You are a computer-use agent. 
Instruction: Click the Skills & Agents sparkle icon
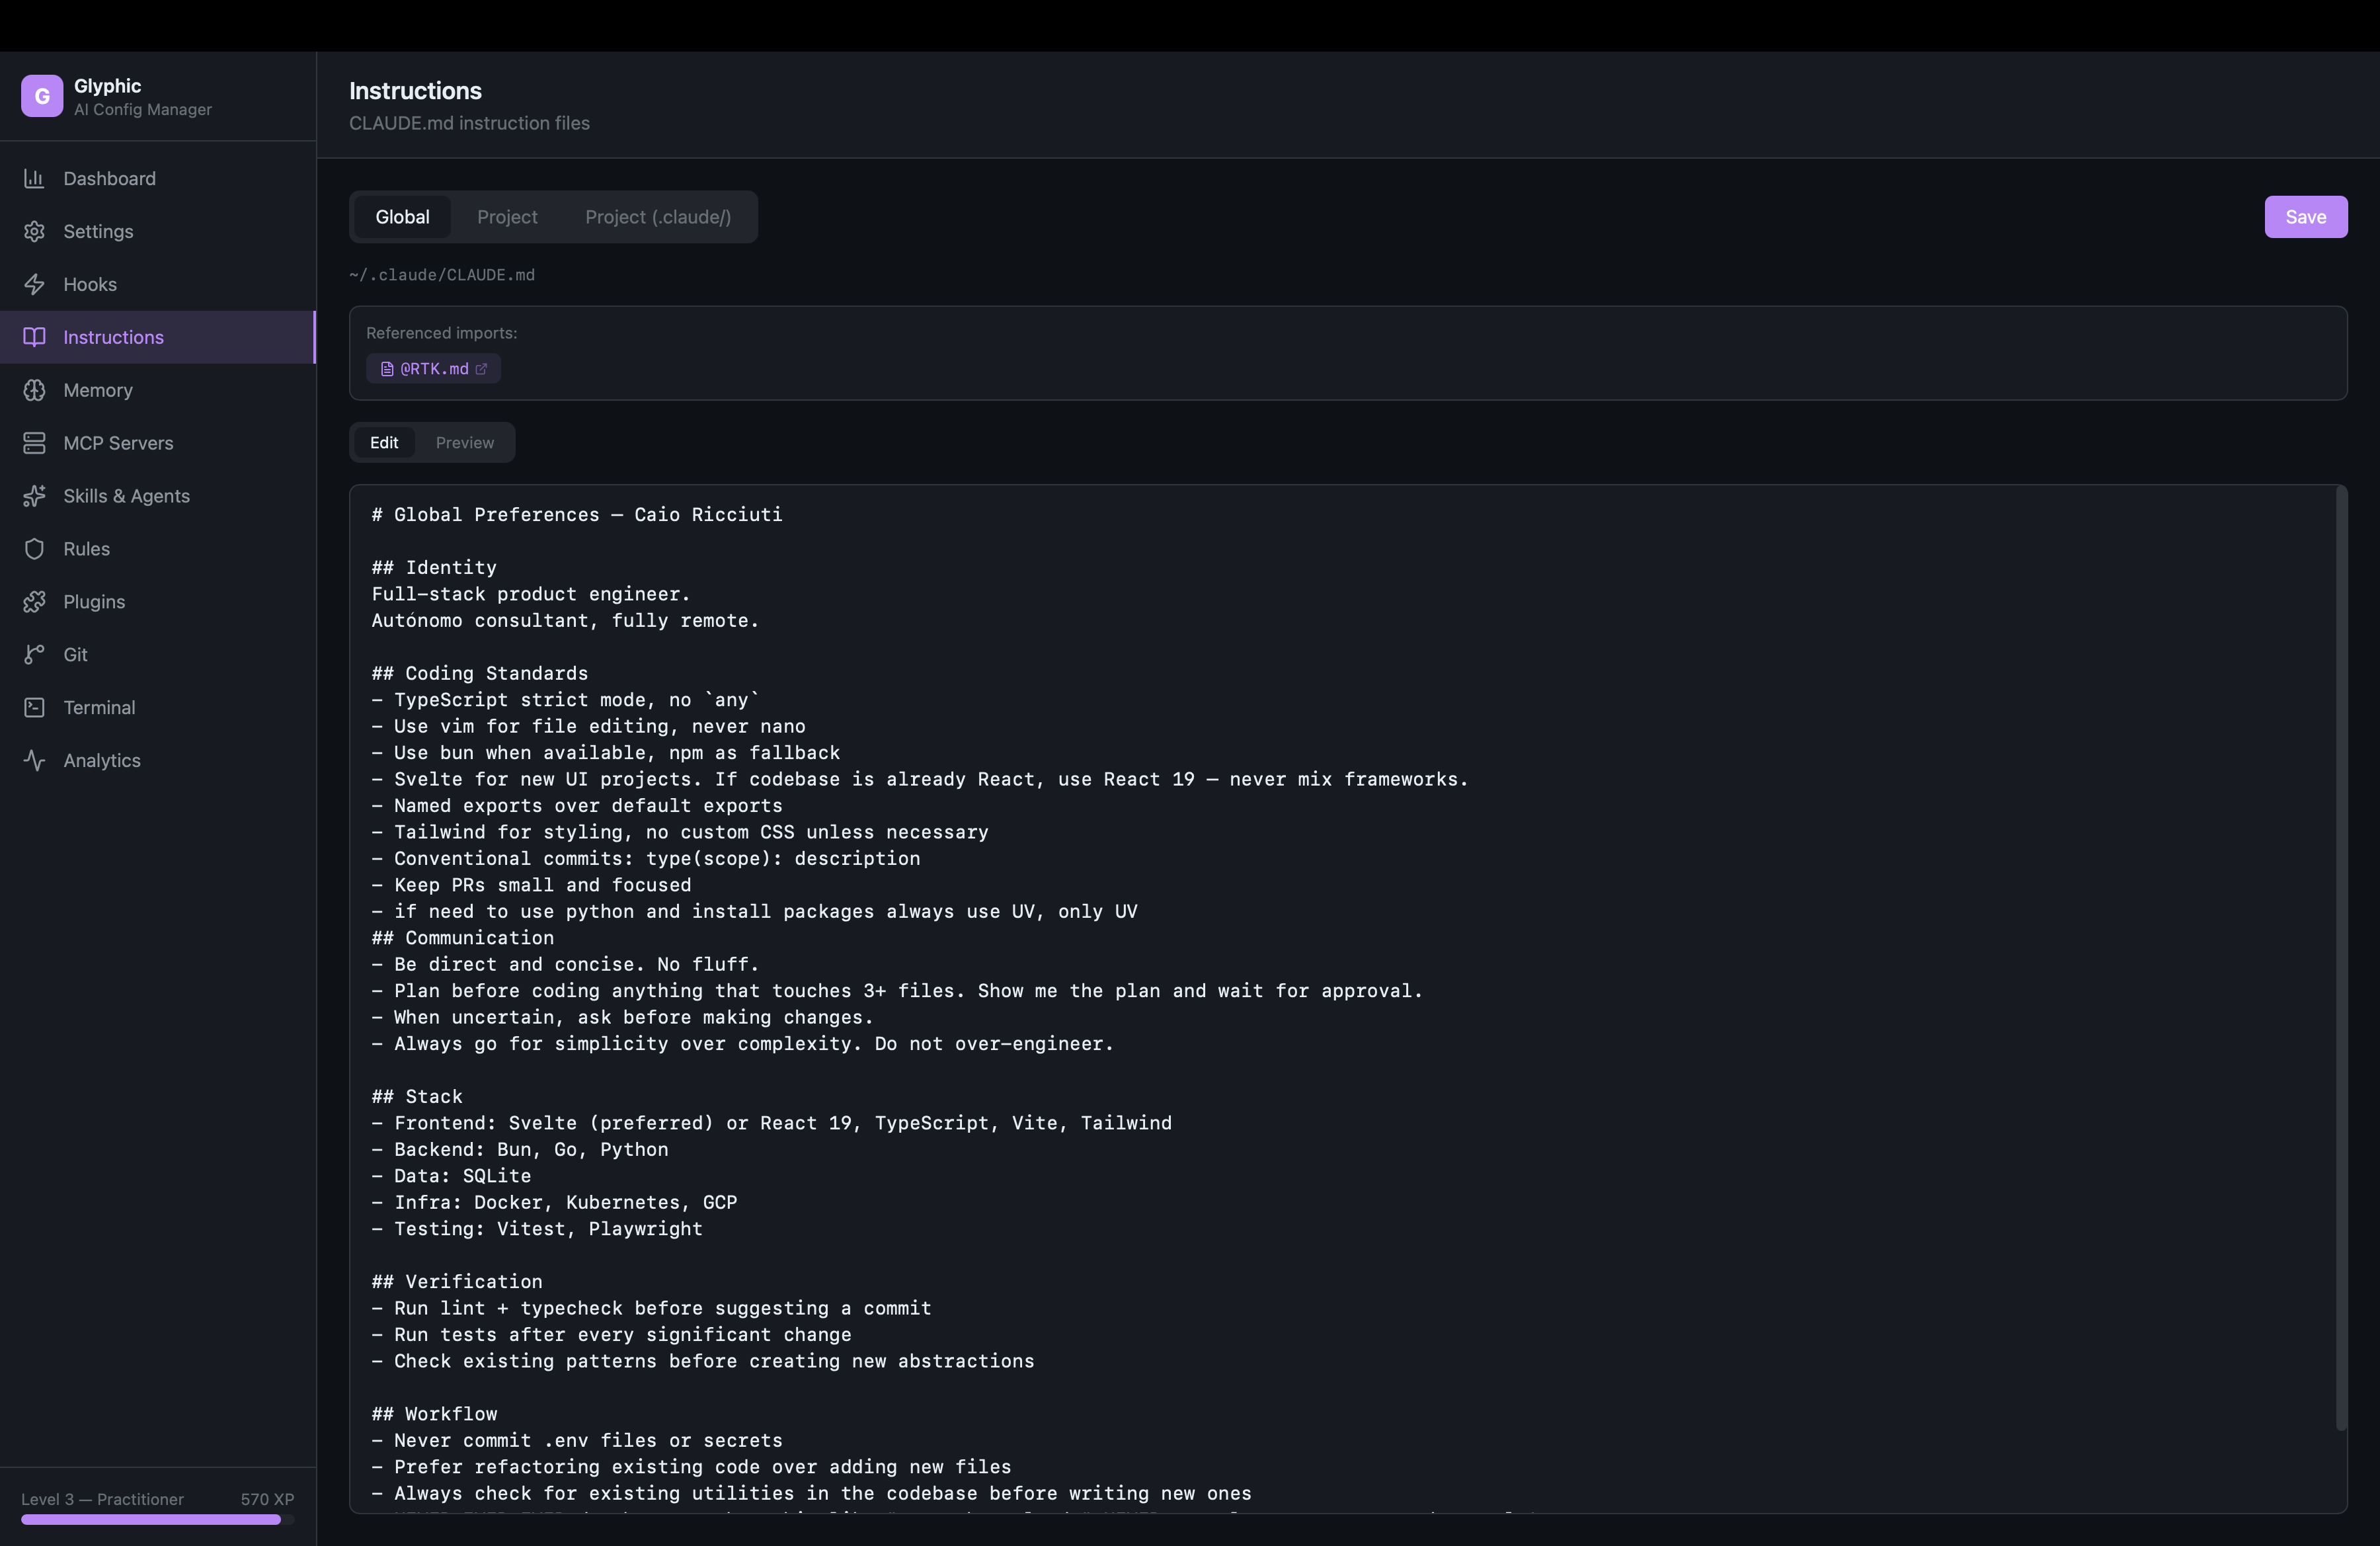click(34, 496)
